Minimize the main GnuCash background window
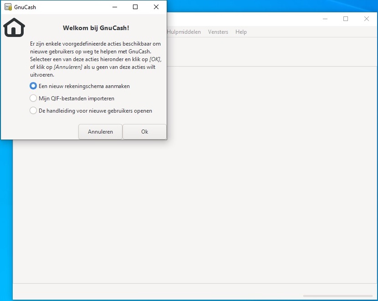378x301 pixels. (x=325, y=19)
